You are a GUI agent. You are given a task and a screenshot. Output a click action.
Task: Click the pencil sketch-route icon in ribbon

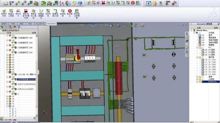41,11
